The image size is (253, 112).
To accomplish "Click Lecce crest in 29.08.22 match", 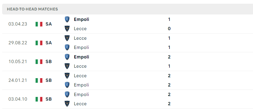I will 67,38.
